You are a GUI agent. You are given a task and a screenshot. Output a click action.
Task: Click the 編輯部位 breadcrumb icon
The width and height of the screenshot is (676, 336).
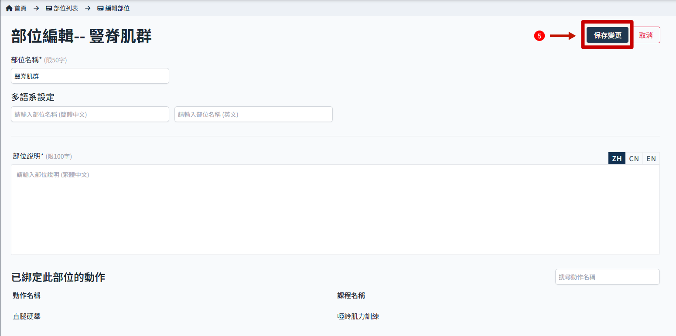click(100, 8)
